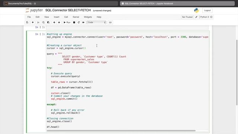Image resolution: width=238 pixels, height=134 pixels.
Task: Copy selected cells icon
Action: [44, 22]
